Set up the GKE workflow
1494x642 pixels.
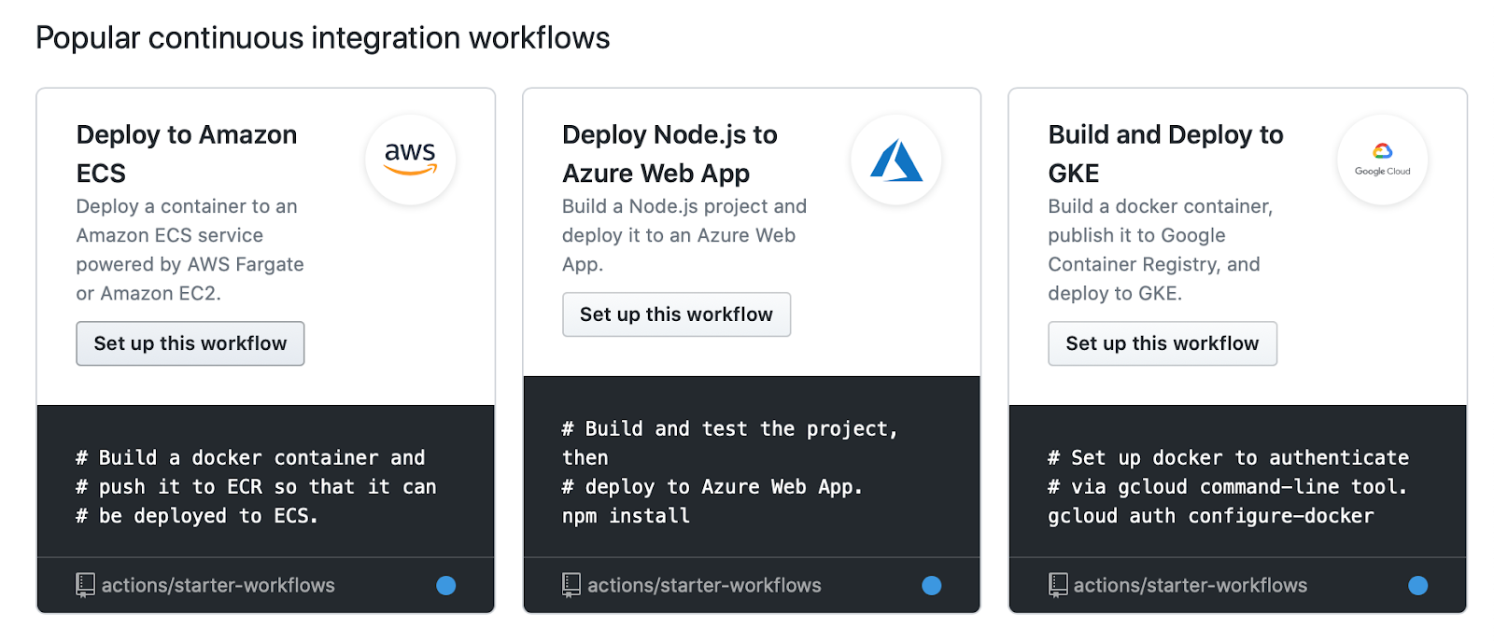coord(1163,343)
